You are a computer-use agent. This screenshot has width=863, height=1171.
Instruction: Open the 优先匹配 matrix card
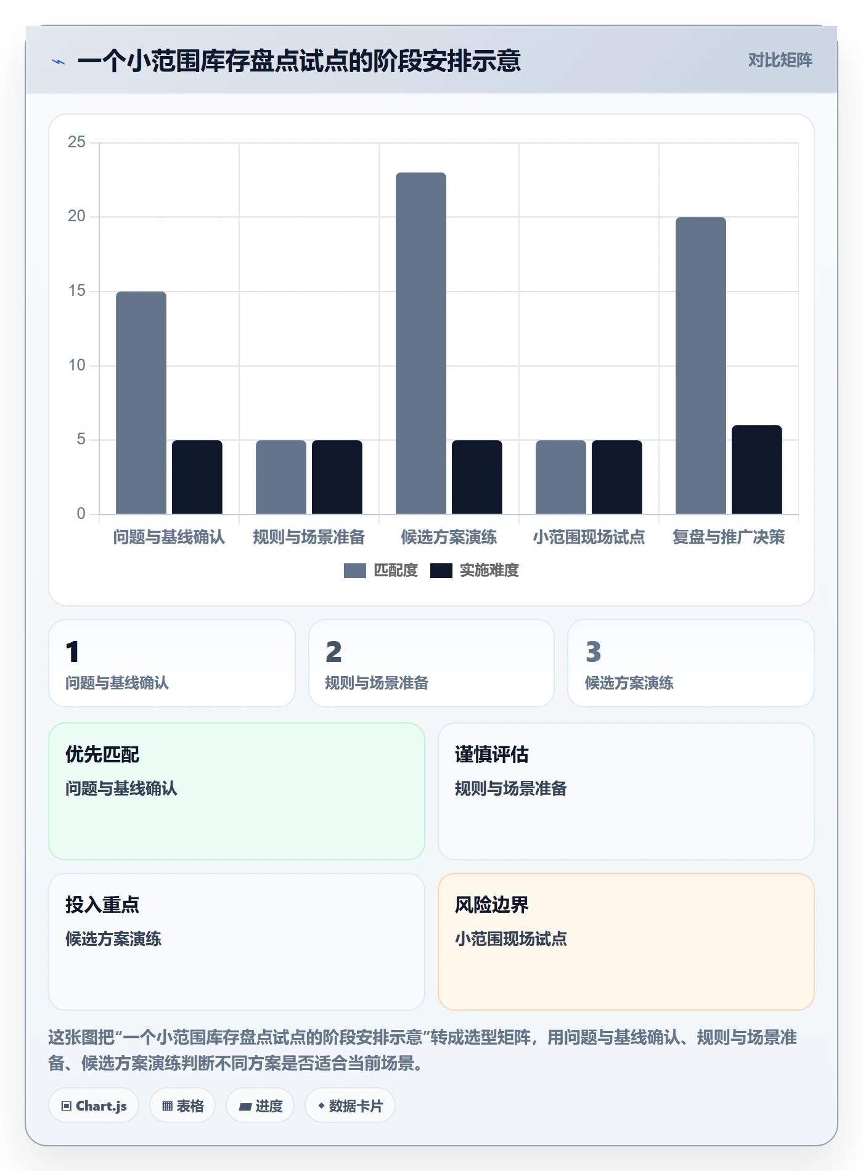(x=237, y=791)
